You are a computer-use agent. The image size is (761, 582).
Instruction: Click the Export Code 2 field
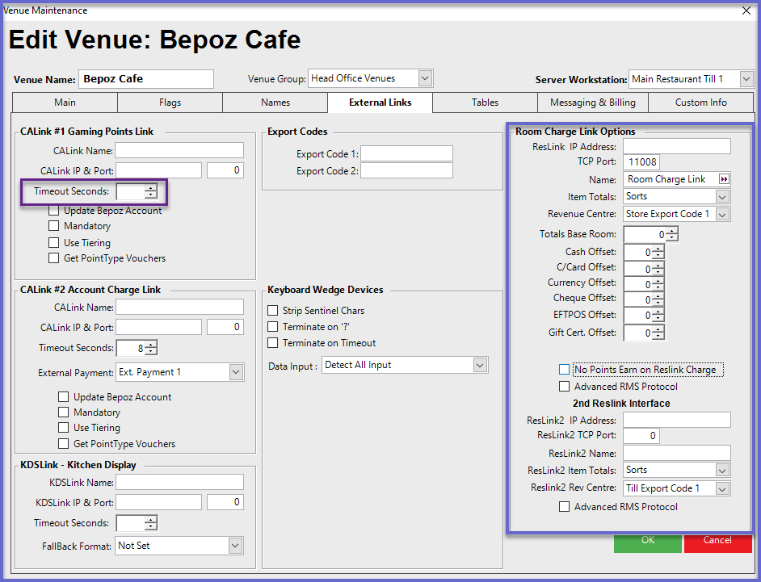(x=406, y=170)
